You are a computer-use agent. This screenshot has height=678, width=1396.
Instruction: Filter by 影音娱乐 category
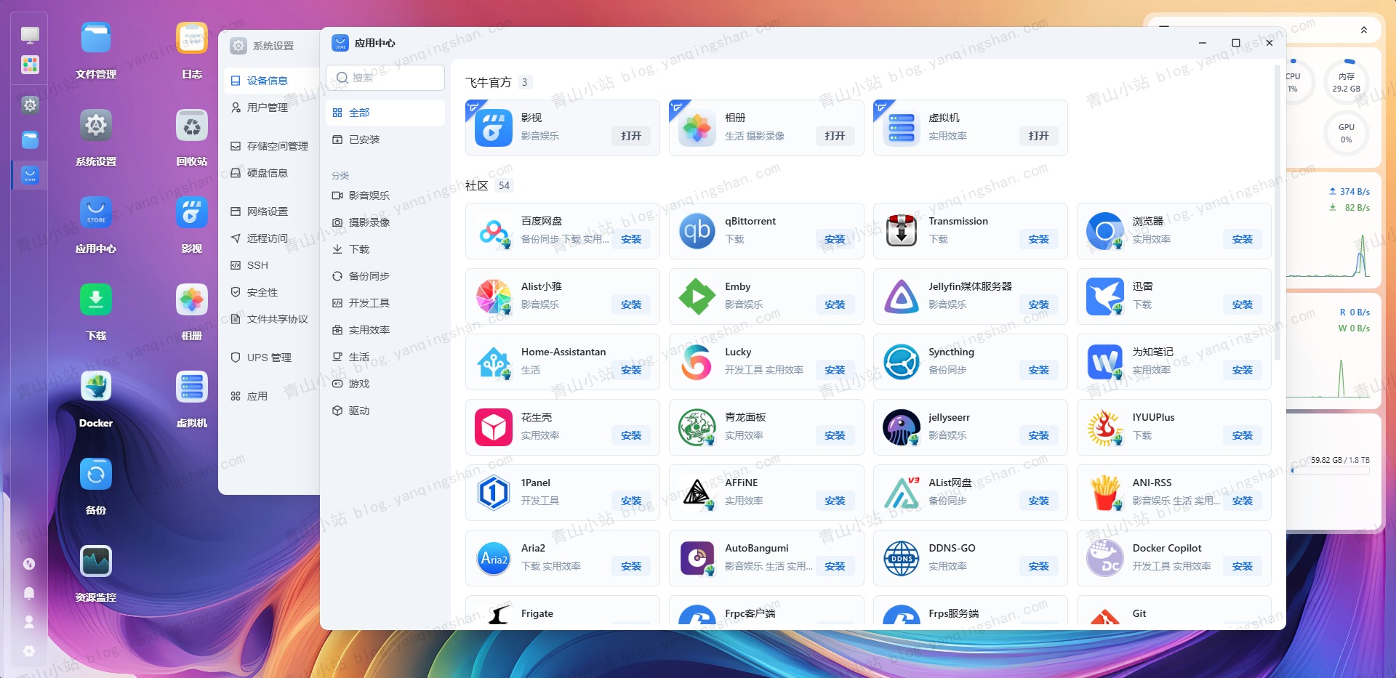385,195
